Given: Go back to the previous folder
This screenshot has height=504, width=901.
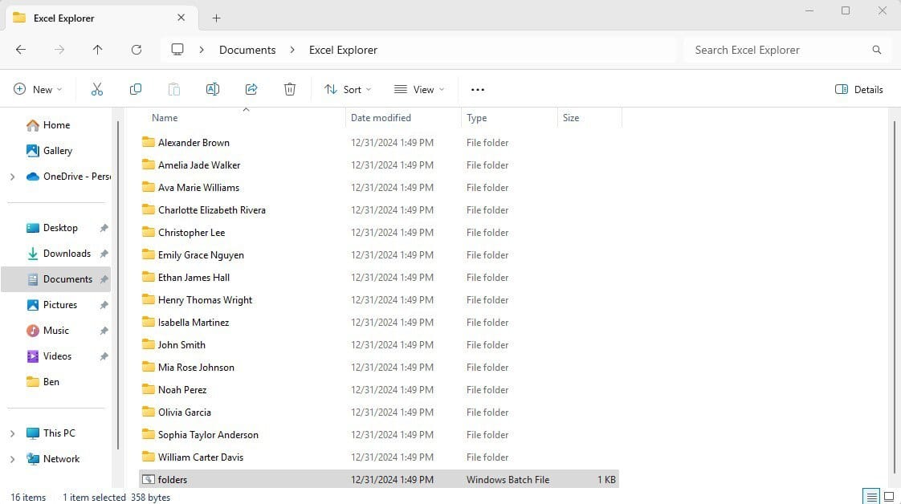Looking at the screenshot, I should pos(21,50).
